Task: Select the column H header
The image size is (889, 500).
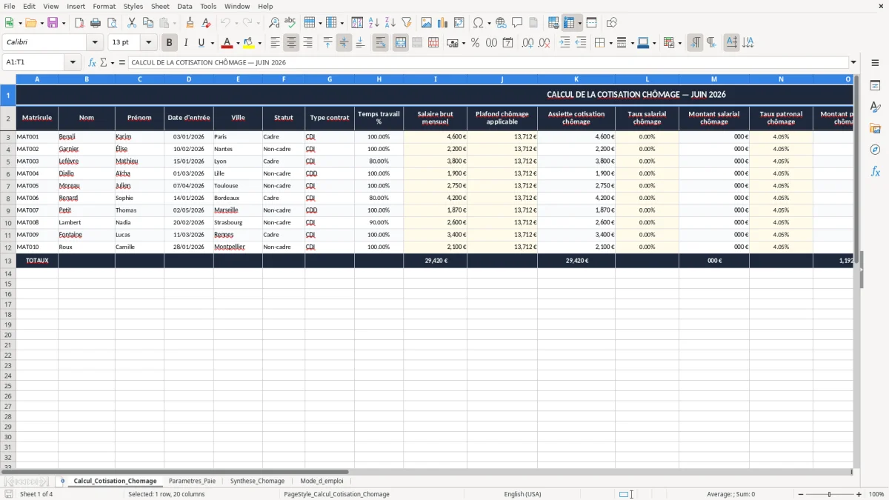Action: [379, 79]
